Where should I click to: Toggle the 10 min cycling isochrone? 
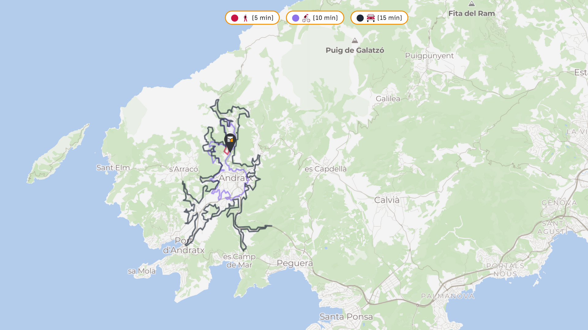(315, 18)
